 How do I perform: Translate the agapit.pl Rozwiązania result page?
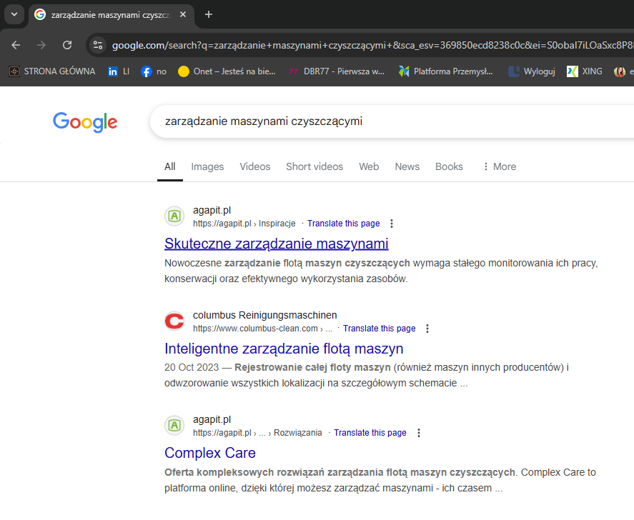pos(370,433)
